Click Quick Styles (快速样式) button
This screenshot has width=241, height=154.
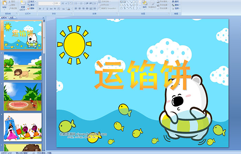pos(152,4)
